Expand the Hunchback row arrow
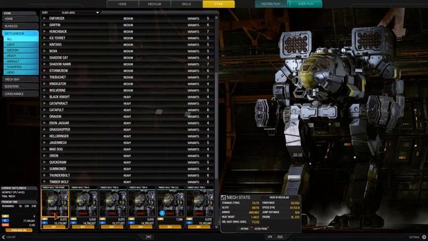 (45, 31)
